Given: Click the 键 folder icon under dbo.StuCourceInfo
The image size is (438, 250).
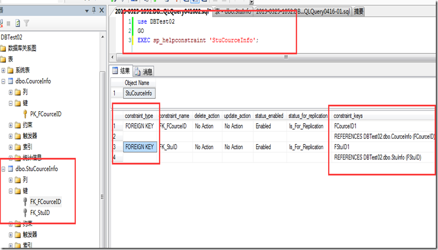Looking at the screenshot, I should pos(18,191).
